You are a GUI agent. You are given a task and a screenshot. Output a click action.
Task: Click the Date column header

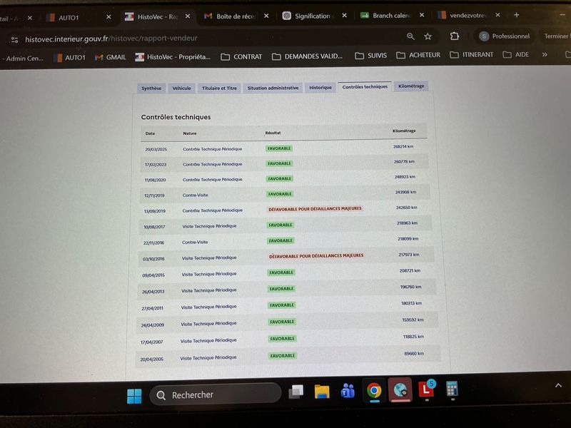(x=150, y=133)
